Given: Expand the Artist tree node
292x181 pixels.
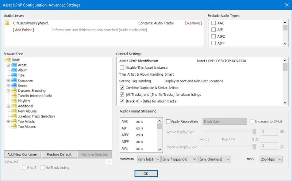Looking at the screenshot, I should (8, 65).
